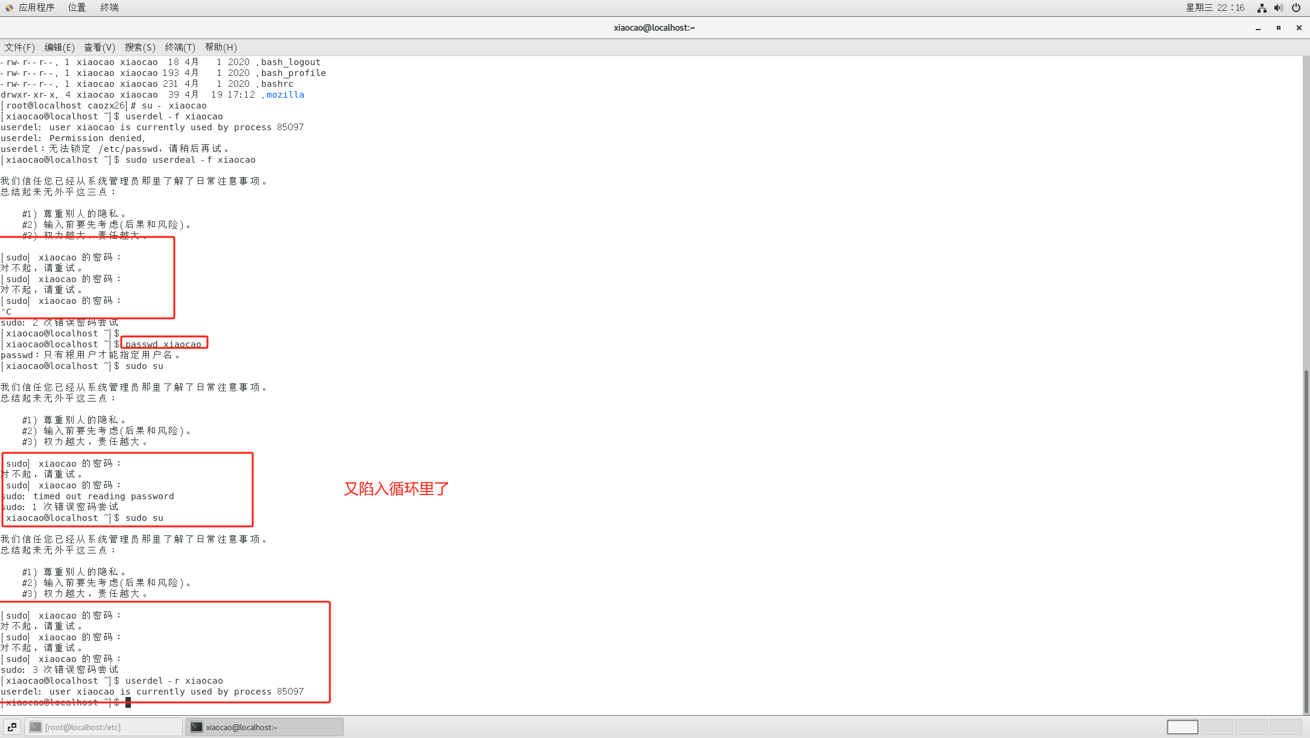Click the second workspace switcher box

click(x=1217, y=727)
